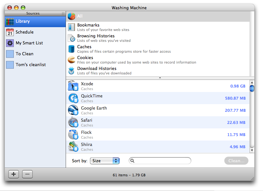Click the 580.87 MB size value
The image size is (263, 191).
(235, 98)
